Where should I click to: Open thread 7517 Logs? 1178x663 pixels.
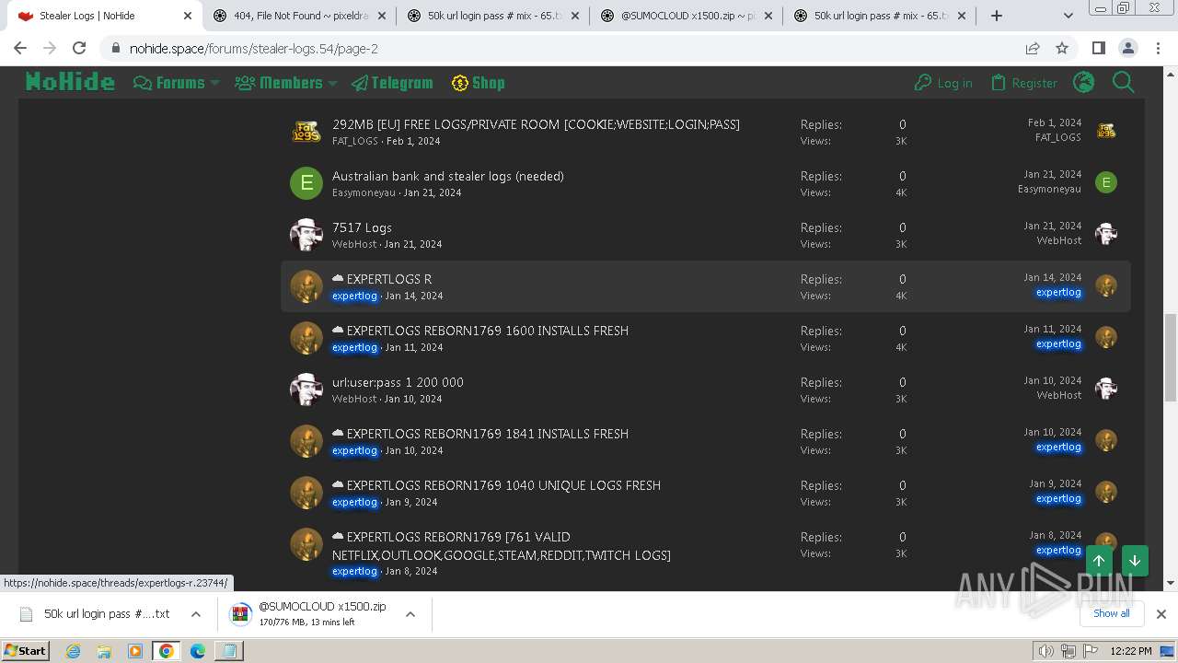[362, 227]
